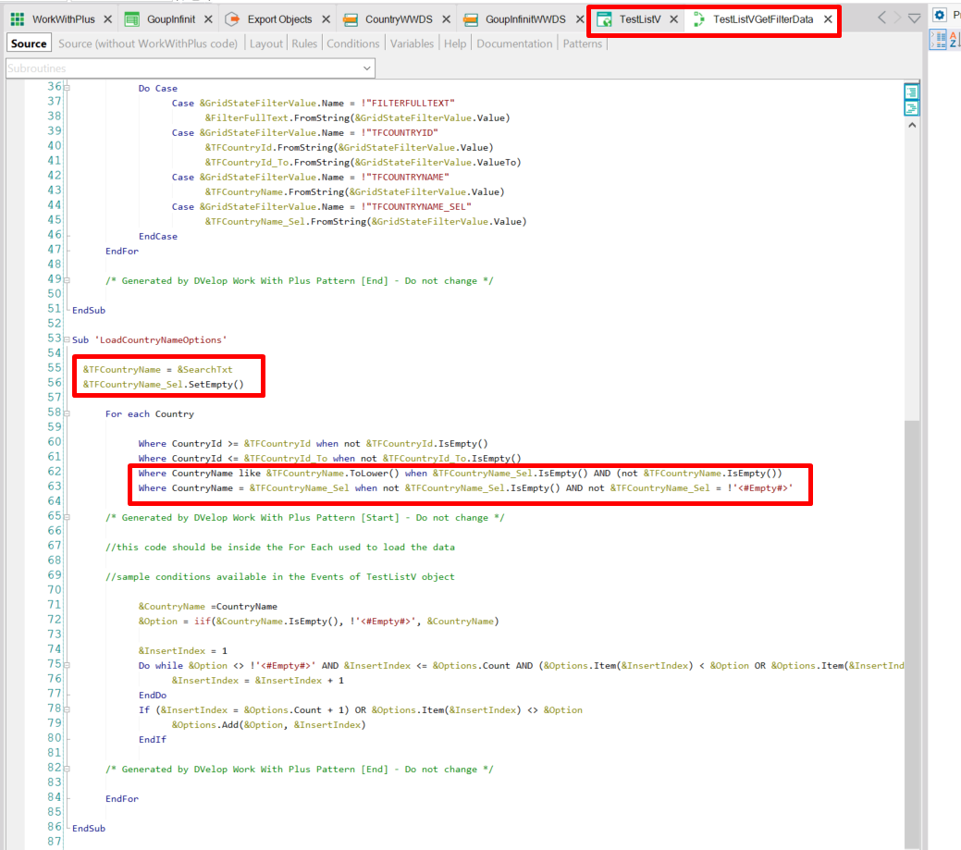Open the Rules section
The height and width of the screenshot is (850, 961).
pos(304,43)
